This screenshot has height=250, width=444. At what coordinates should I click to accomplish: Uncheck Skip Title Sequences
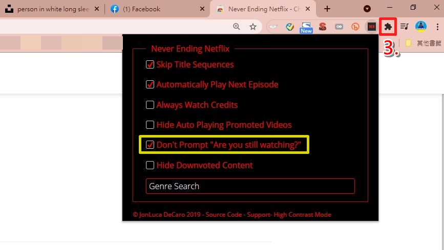[x=150, y=64]
